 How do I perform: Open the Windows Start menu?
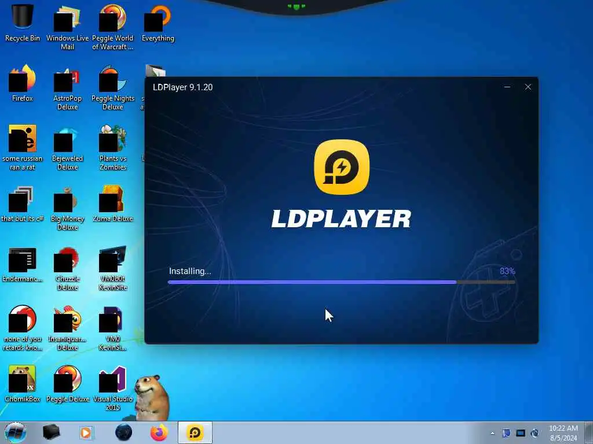16,432
